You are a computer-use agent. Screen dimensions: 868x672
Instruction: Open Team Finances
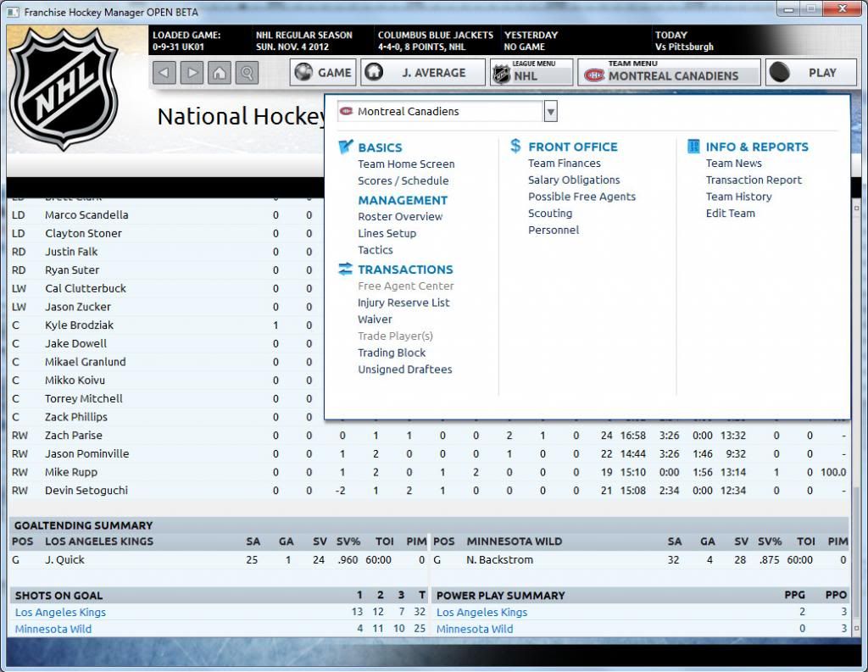pyautogui.click(x=564, y=164)
